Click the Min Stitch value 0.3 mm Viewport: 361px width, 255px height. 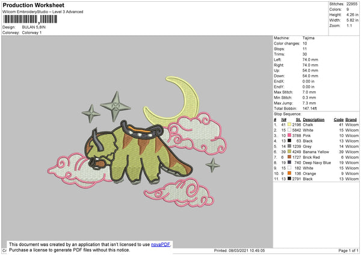[309, 97]
